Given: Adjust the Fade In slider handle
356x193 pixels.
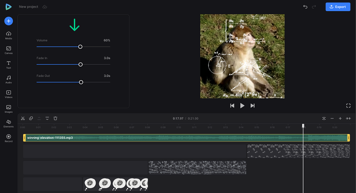Looking at the screenshot, I should (81, 64).
